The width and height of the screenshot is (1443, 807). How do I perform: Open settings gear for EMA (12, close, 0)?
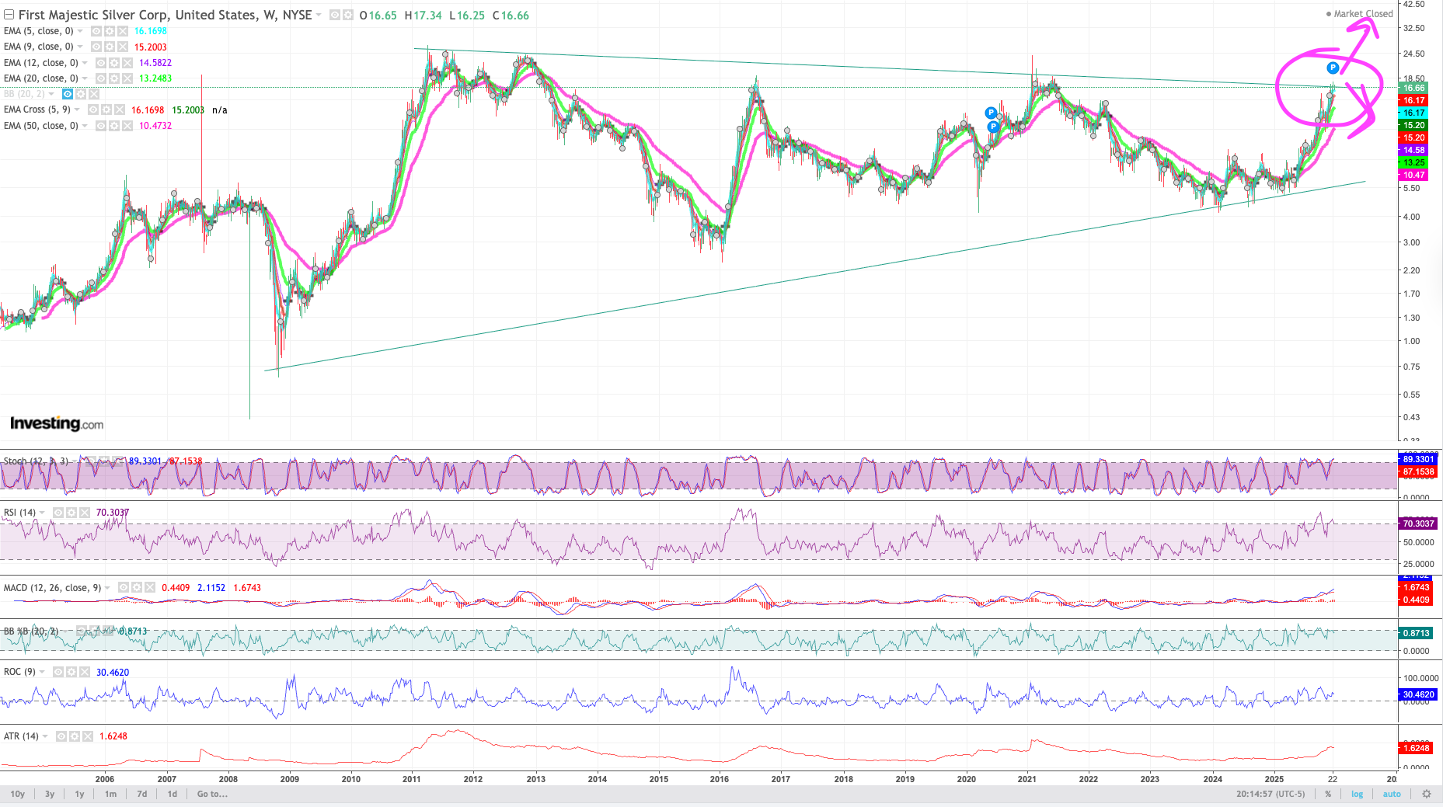click(x=113, y=63)
